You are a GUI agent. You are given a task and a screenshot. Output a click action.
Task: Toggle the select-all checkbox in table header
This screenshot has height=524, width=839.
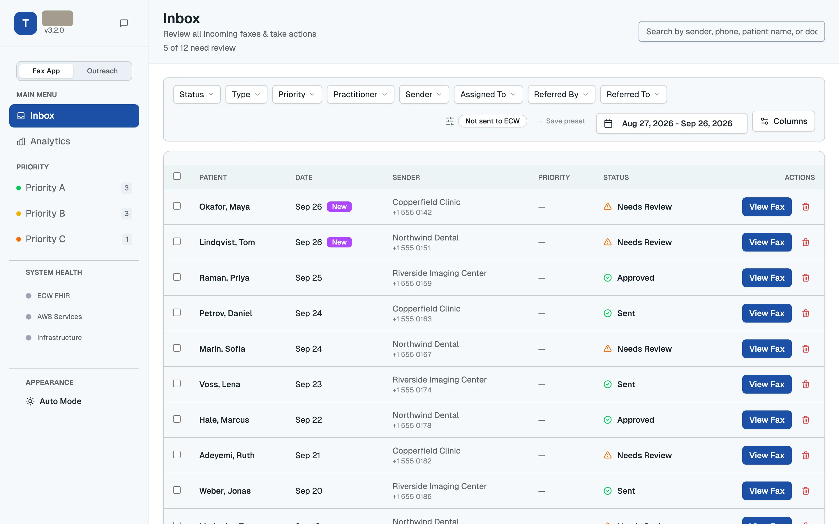[x=177, y=176]
